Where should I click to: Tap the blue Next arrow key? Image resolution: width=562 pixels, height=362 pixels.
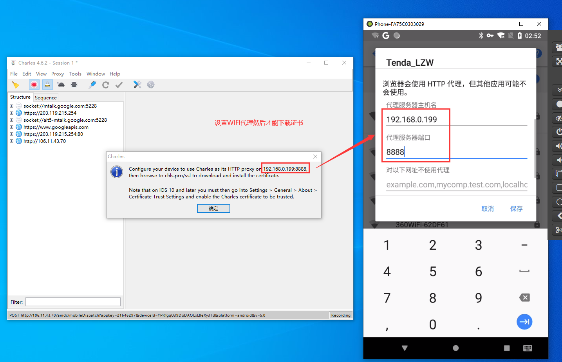tap(524, 322)
